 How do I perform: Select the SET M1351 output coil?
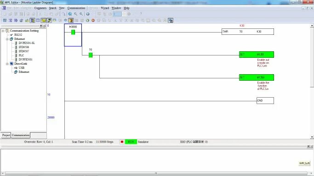(257, 55)
